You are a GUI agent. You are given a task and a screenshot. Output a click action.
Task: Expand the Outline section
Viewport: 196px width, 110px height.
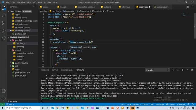pyautogui.click(x=12, y=101)
